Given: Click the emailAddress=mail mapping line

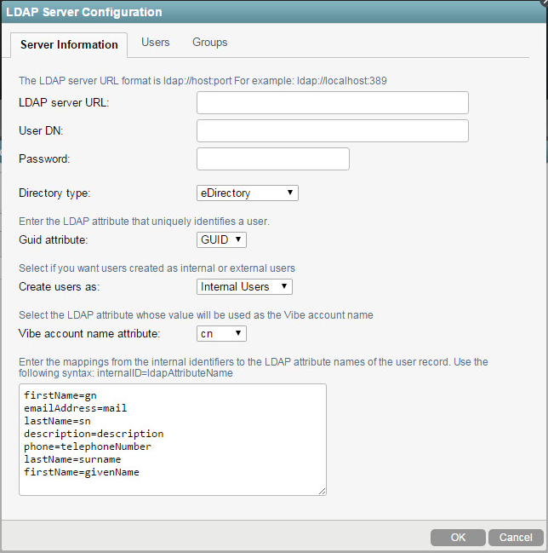Looking at the screenshot, I should tap(76, 409).
